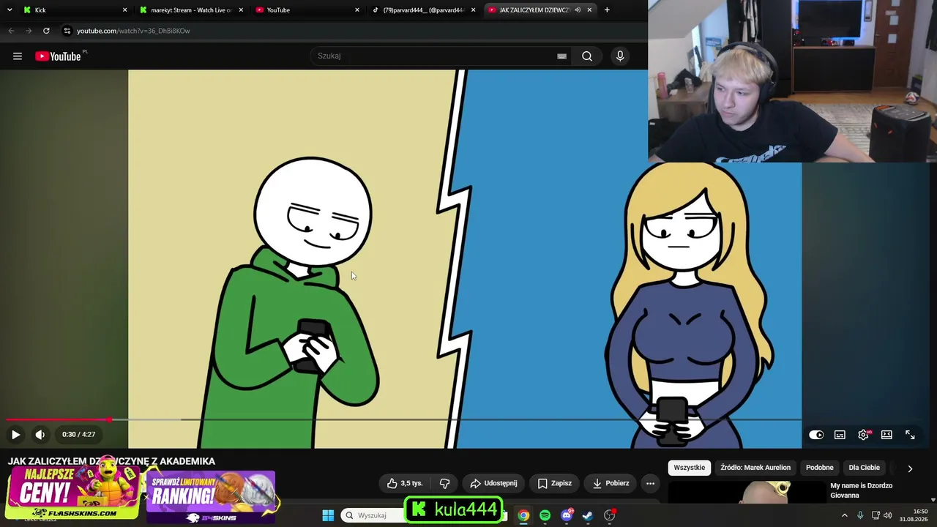
Task: Share the video via Udostępnij
Action: (493, 483)
